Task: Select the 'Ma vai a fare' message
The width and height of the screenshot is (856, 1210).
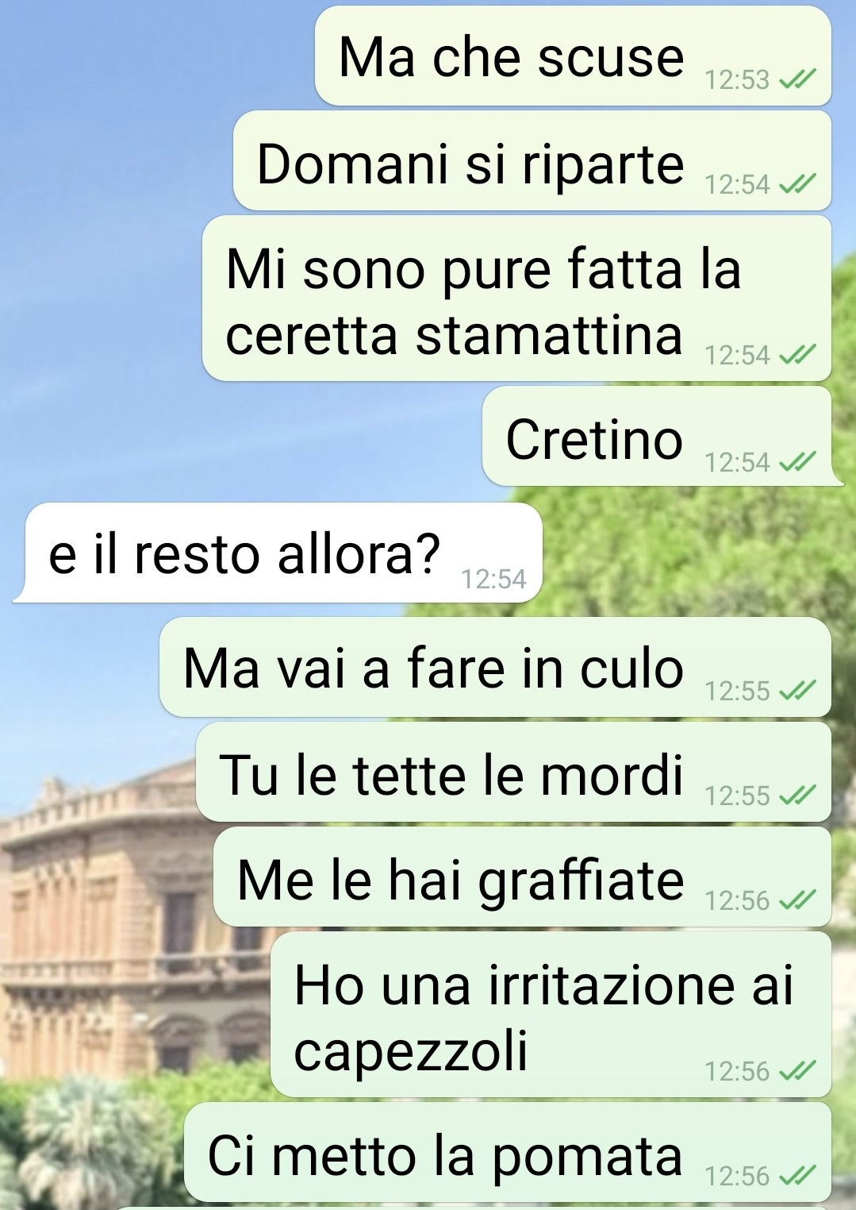Action: tap(495, 667)
